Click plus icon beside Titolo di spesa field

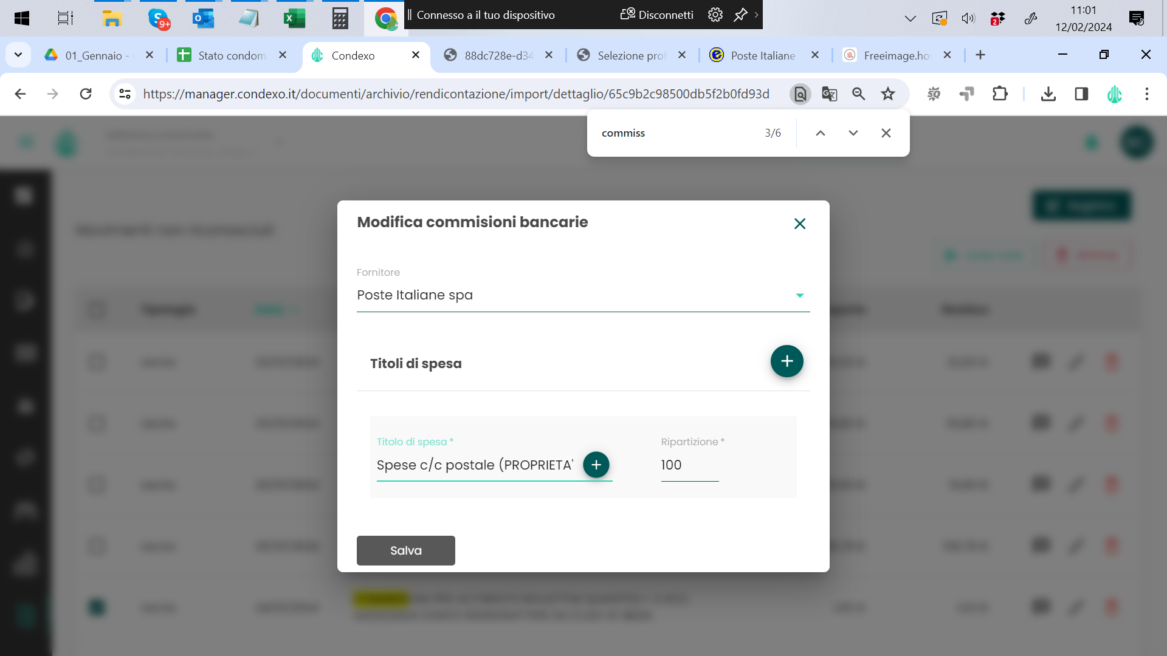[x=596, y=465]
